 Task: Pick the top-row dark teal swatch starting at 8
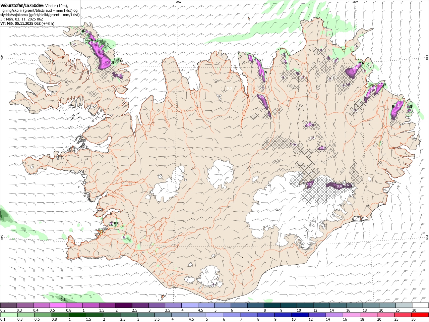[x=272, y=305]
